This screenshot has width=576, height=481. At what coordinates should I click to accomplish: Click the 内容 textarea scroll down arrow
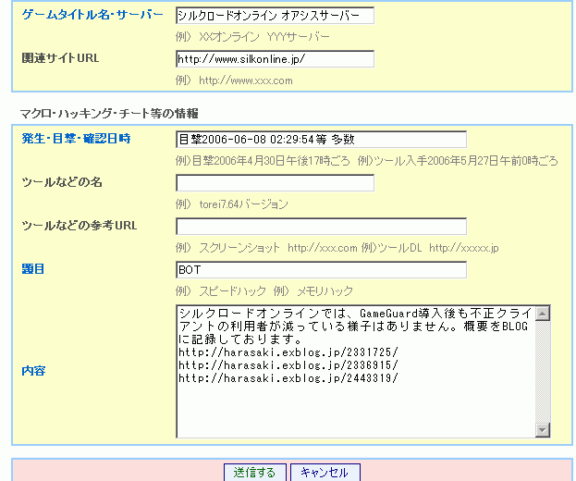(543, 429)
